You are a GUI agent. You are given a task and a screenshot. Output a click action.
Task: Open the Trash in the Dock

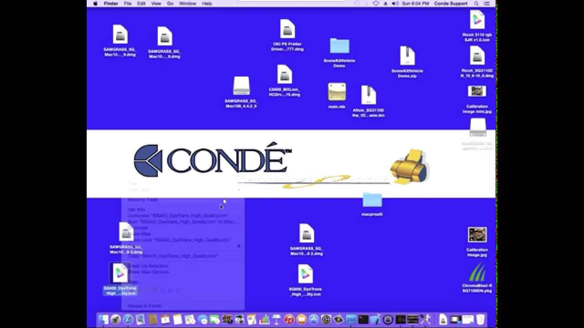click(480, 319)
